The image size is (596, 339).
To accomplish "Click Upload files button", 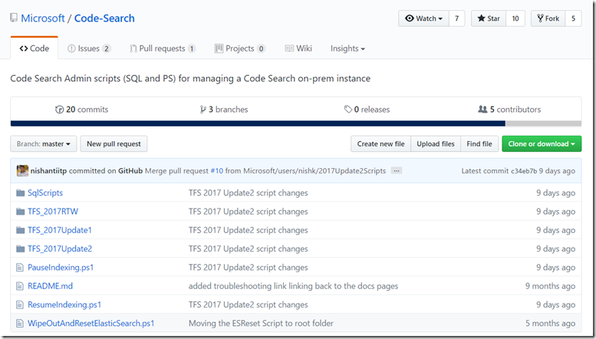I will [x=436, y=143].
